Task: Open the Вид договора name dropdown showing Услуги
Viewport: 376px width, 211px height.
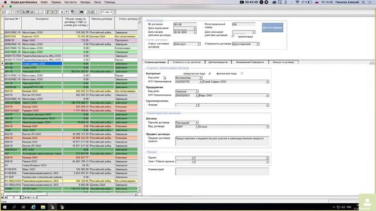Action: (267, 127)
